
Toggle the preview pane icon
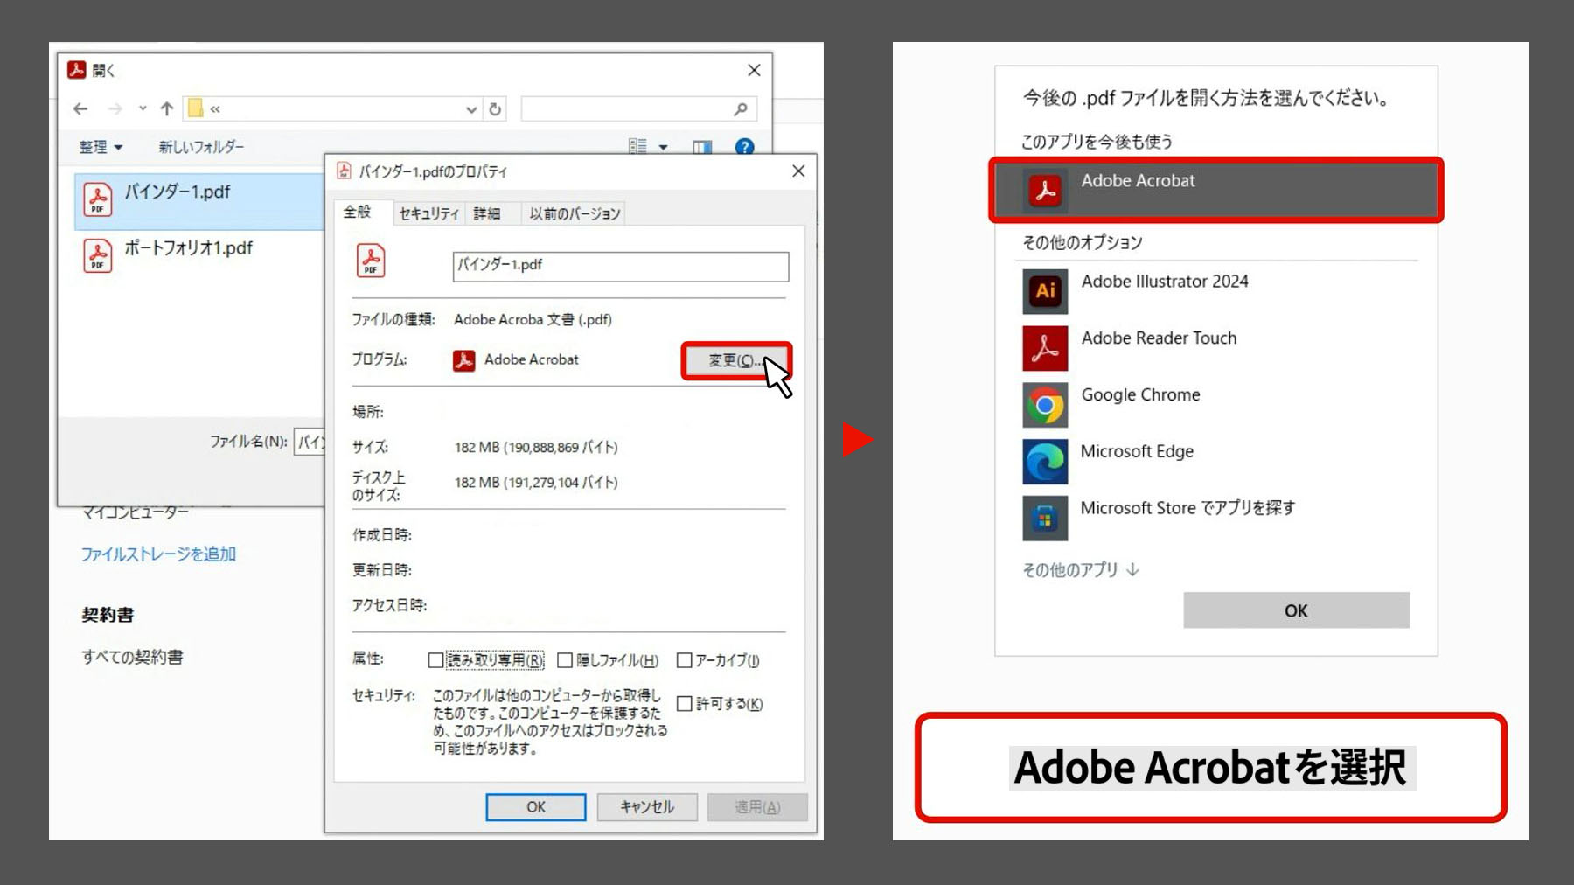[x=702, y=147]
